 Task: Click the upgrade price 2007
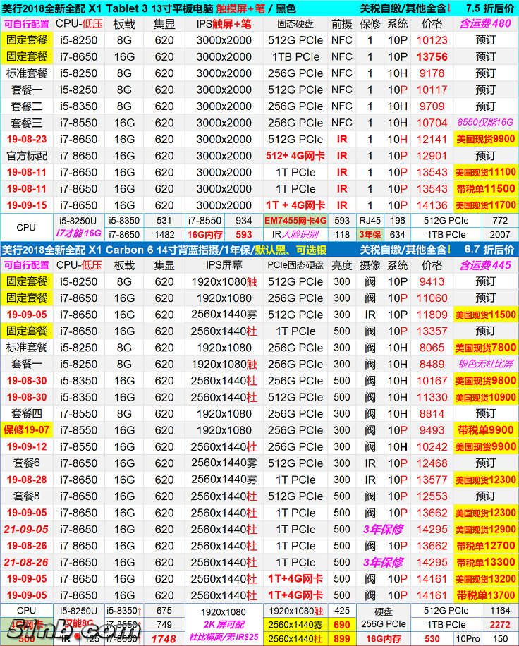(500, 235)
